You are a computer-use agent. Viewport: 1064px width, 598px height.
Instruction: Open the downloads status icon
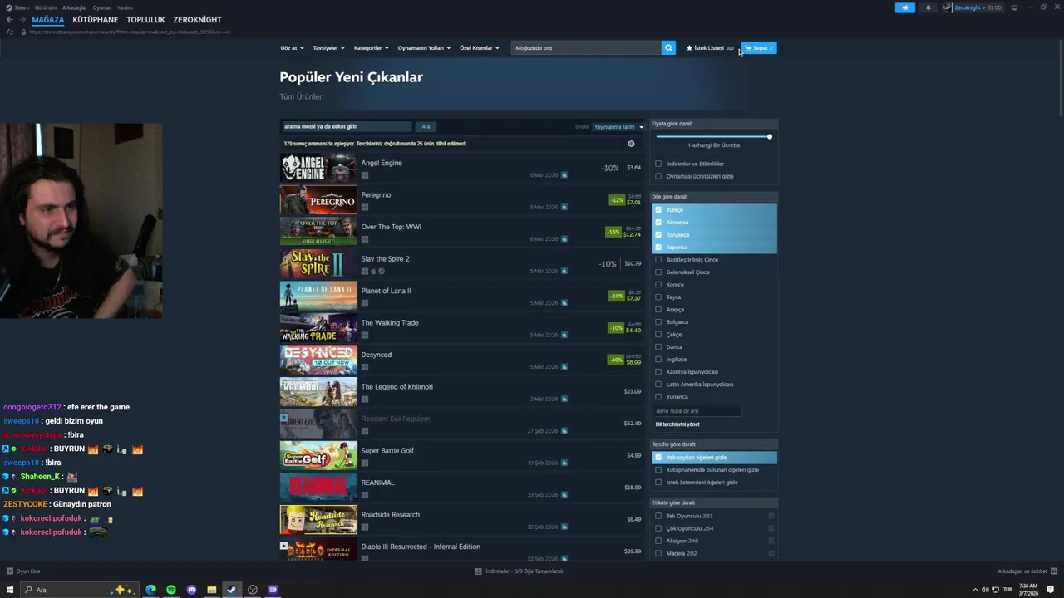click(x=478, y=571)
